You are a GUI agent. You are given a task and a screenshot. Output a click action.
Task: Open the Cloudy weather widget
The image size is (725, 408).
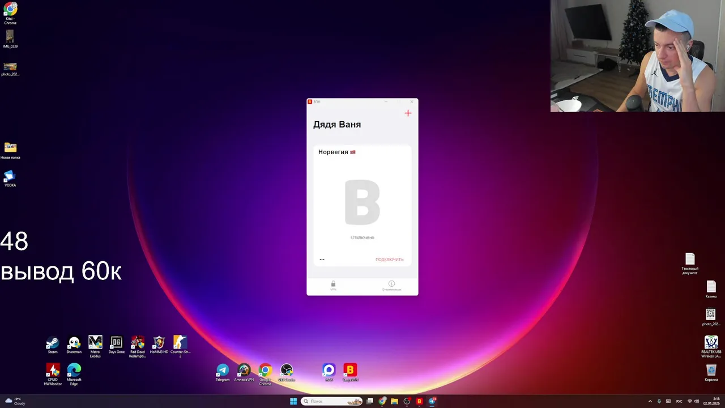pyautogui.click(x=15, y=401)
